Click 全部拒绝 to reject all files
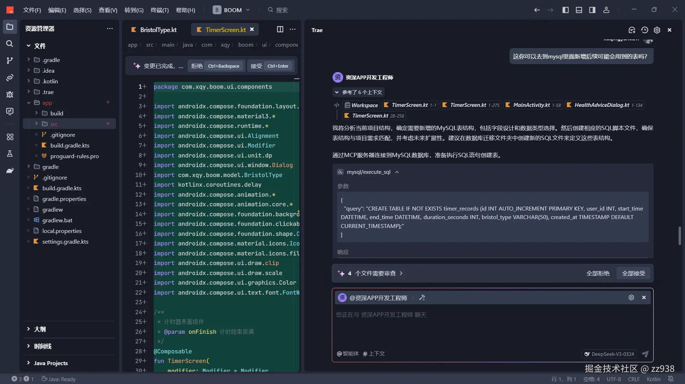The image size is (685, 384). pyautogui.click(x=598, y=273)
